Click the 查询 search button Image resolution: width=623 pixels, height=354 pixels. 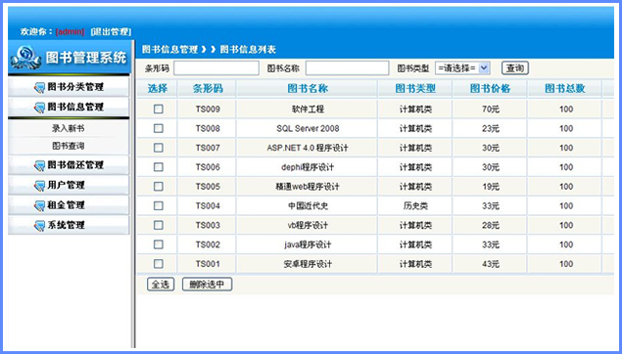(515, 68)
